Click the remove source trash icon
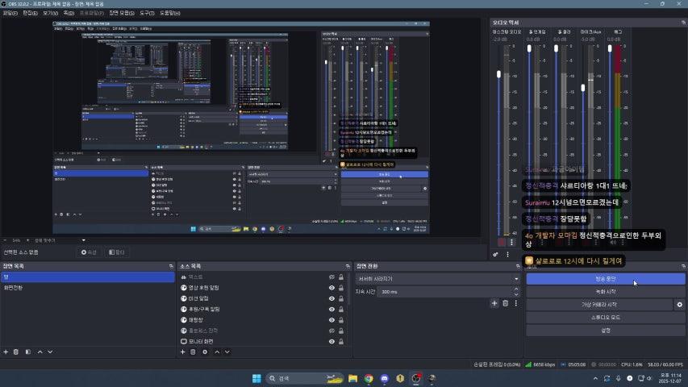 193,352
